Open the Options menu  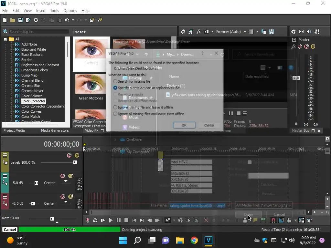pyautogui.click(x=70, y=11)
